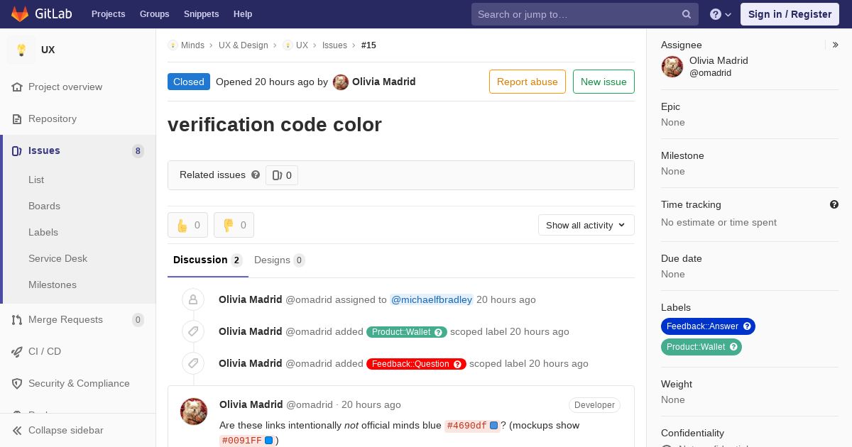Screen dimensions: 852x447
Task: Click the Related issues help icon
Action: [256, 175]
